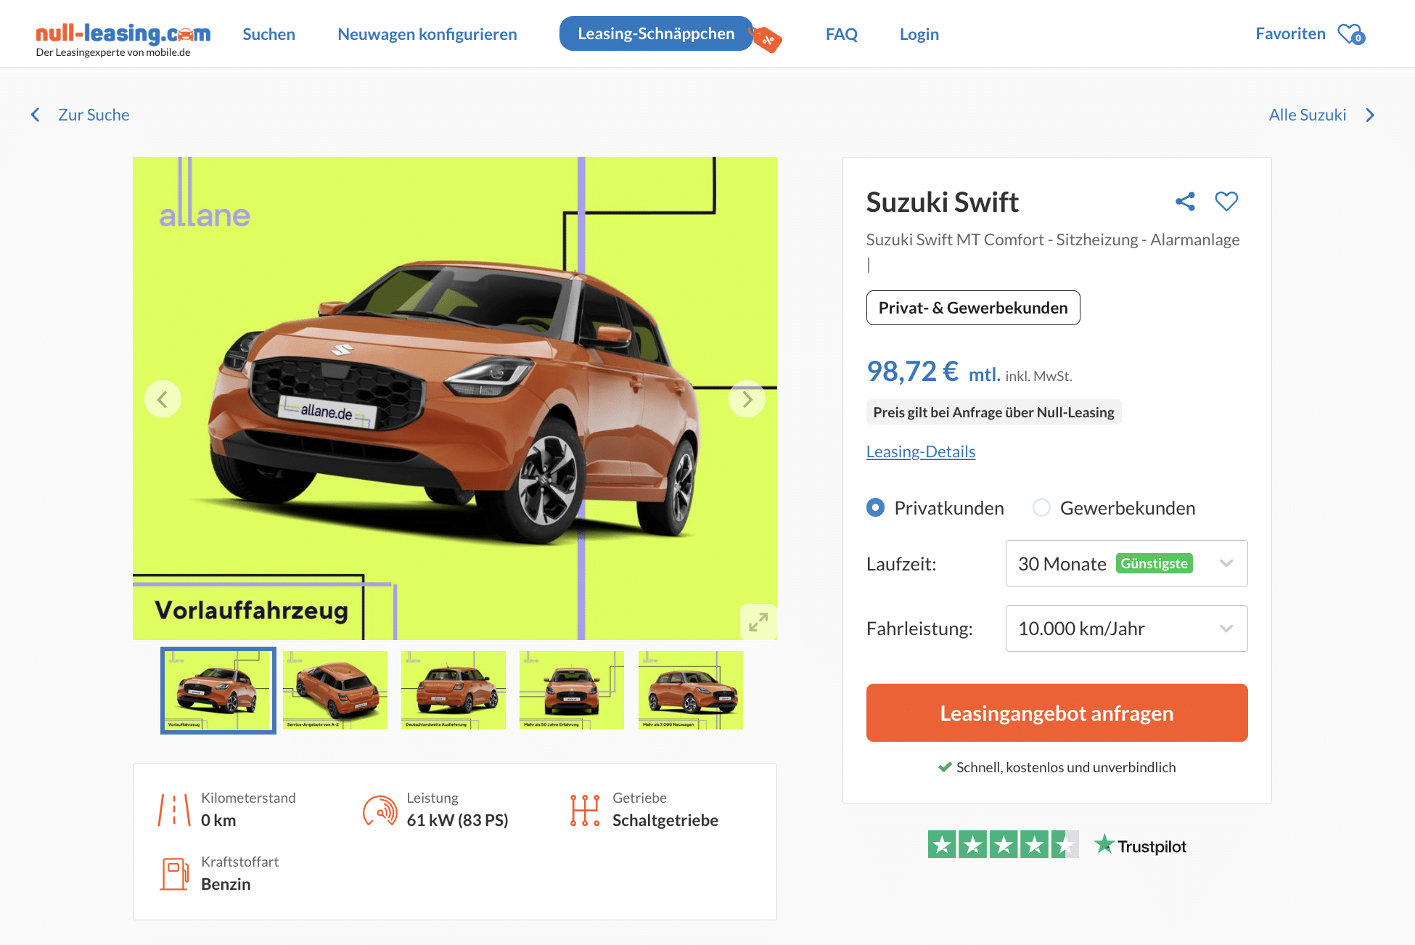1415x945 pixels.
Task: Open the FAQ page
Action: [842, 34]
